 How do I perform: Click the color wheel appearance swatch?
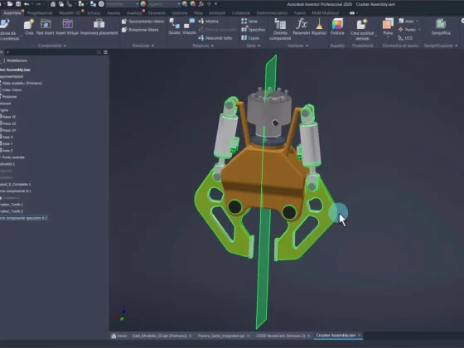[x=143, y=4]
